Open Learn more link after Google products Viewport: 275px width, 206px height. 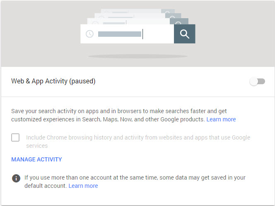point(221,119)
